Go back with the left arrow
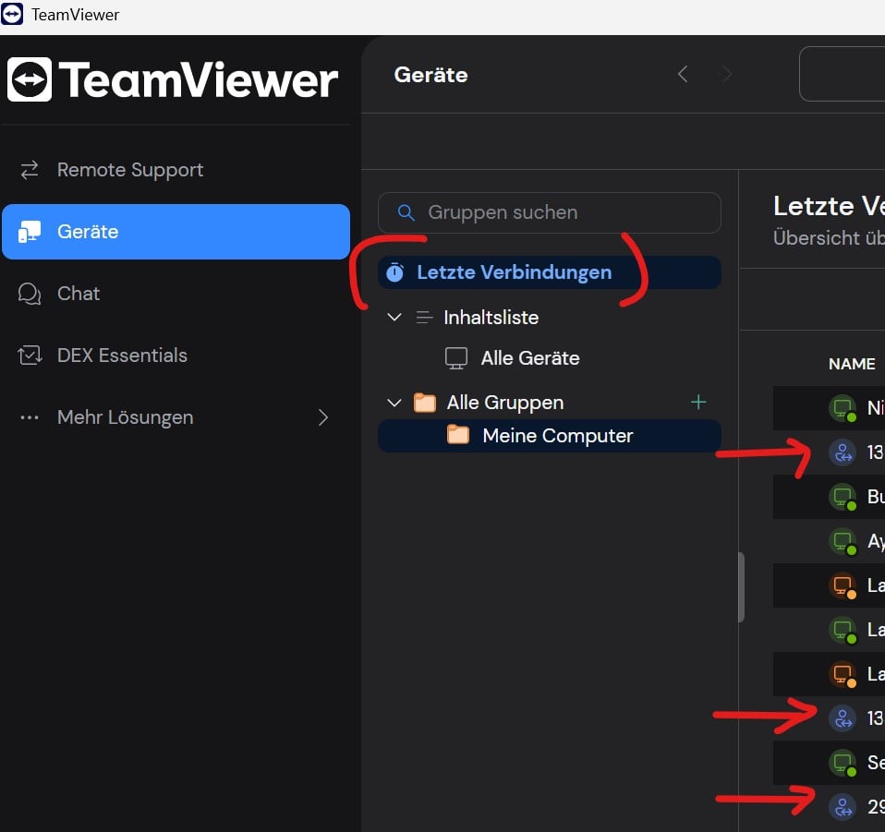The height and width of the screenshot is (832, 885). tap(683, 74)
